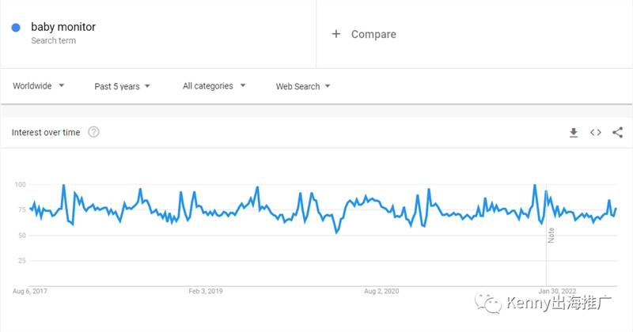Click the Search term subtitle text
633x332 pixels.
click(x=53, y=41)
